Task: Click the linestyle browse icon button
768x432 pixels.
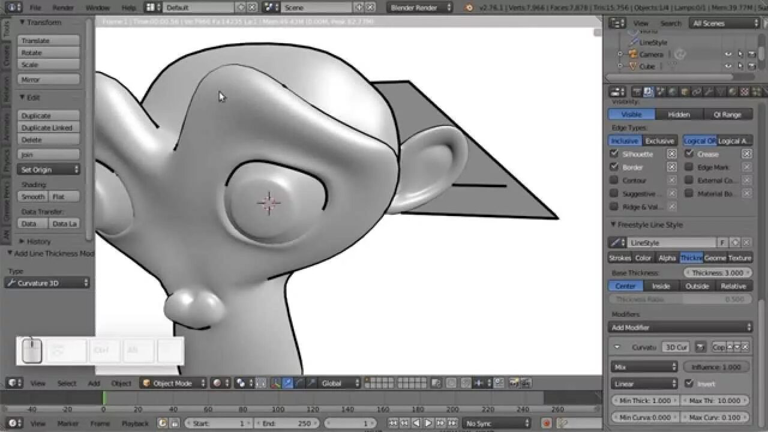Action: 617,242
